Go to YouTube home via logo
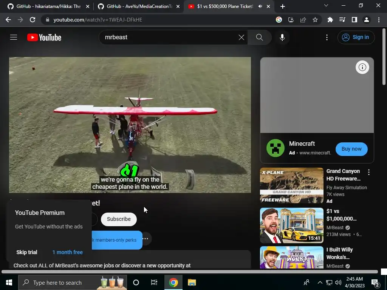 44,37
